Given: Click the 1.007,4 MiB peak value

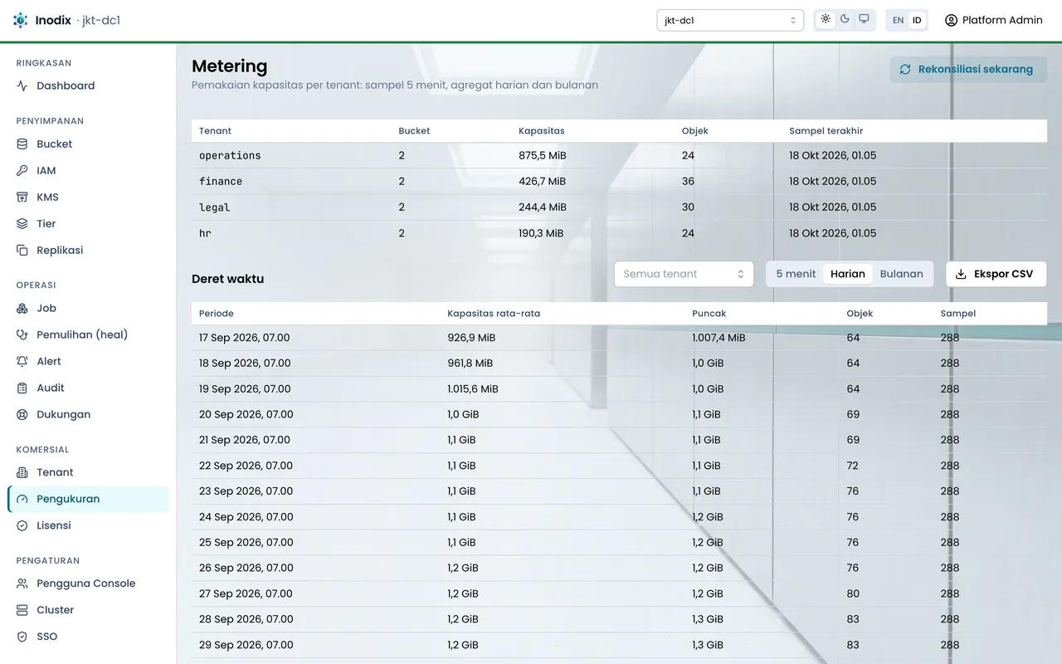Looking at the screenshot, I should (719, 338).
